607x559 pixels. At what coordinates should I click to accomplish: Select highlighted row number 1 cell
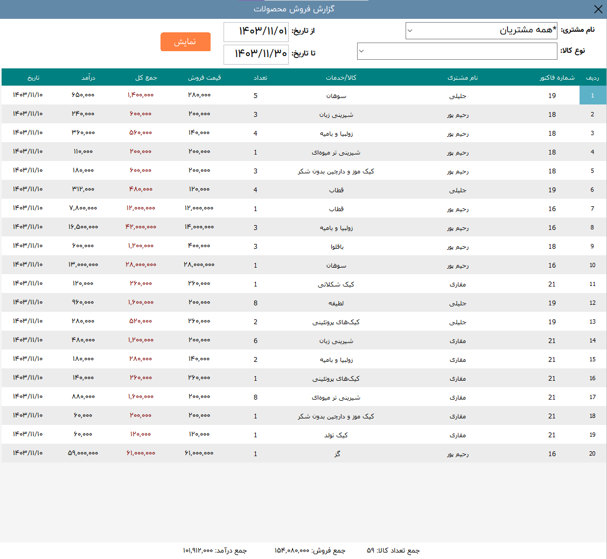click(592, 95)
